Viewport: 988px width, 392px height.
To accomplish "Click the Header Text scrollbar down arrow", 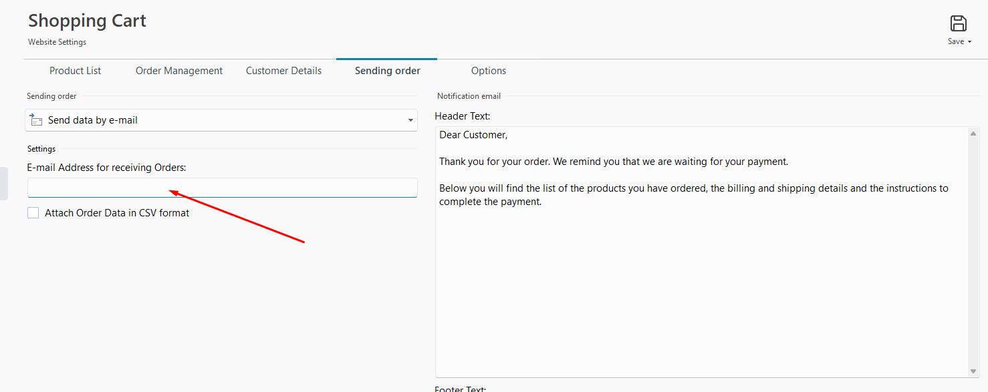I will [974, 371].
